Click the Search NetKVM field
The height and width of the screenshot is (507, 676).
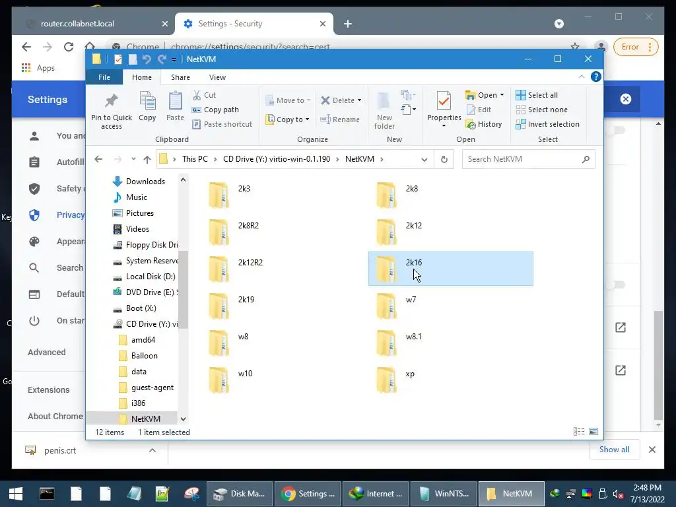(x=528, y=159)
